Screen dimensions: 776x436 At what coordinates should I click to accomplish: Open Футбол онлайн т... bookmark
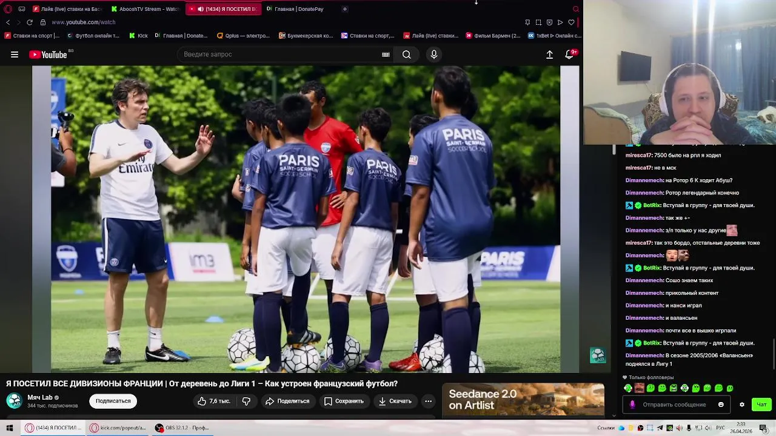(93, 36)
